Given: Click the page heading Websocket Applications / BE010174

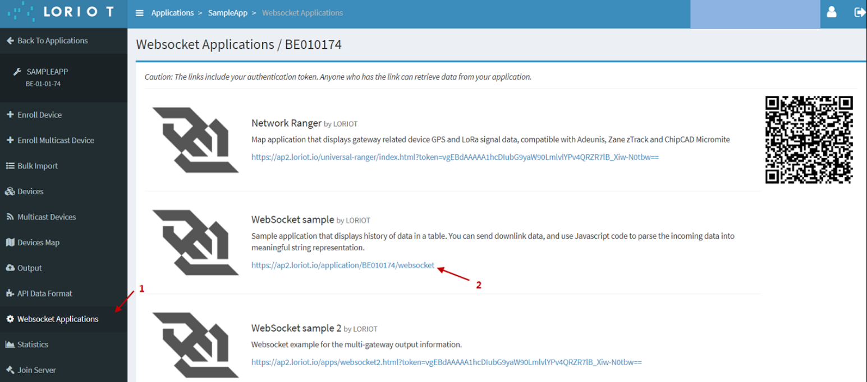Looking at the screenshot, I should click(239, 44).
